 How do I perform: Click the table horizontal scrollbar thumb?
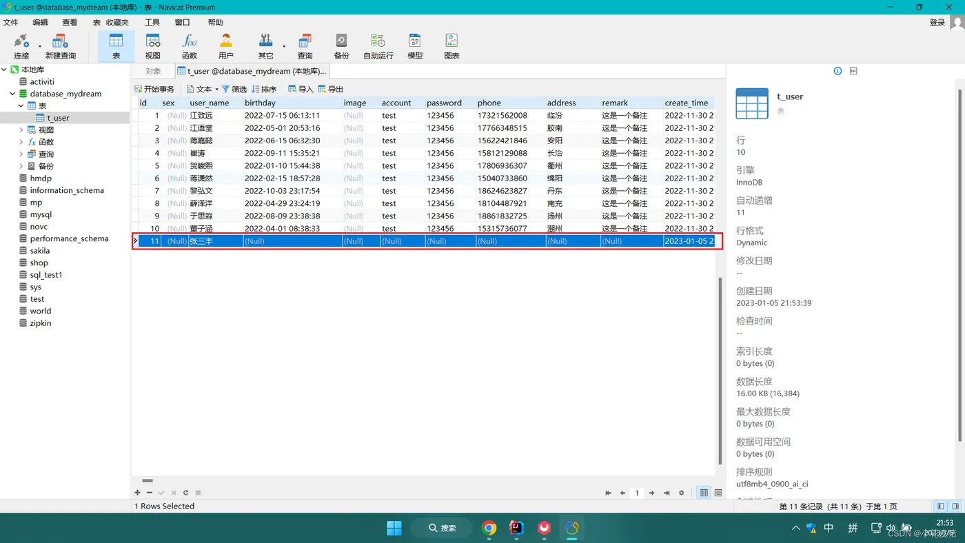pyautogui.click(x=148, y=480)
